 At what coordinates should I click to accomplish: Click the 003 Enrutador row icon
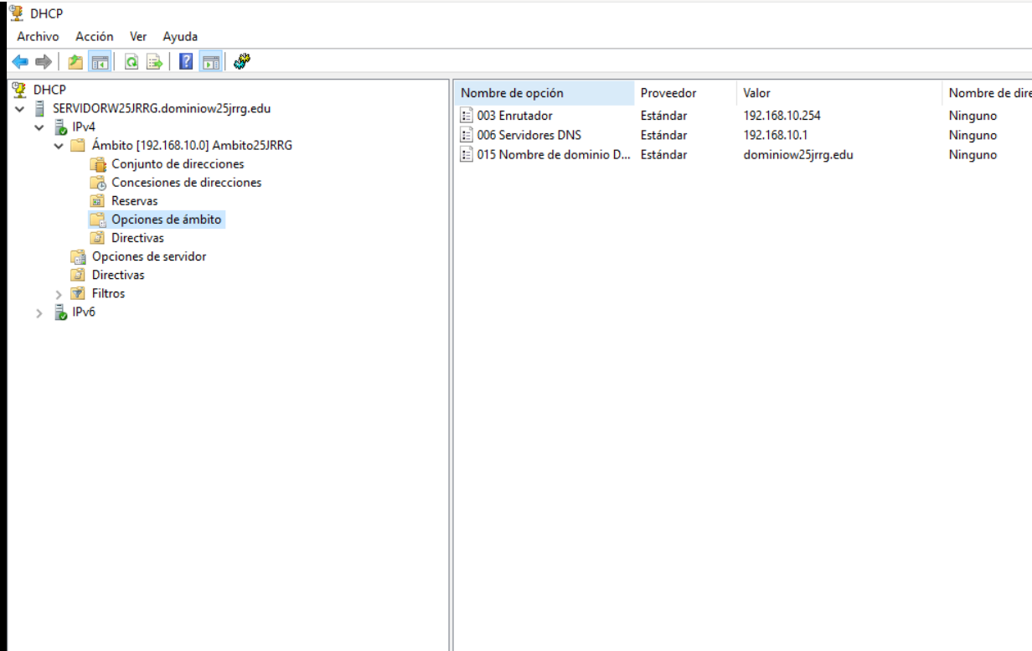(467, 116)
